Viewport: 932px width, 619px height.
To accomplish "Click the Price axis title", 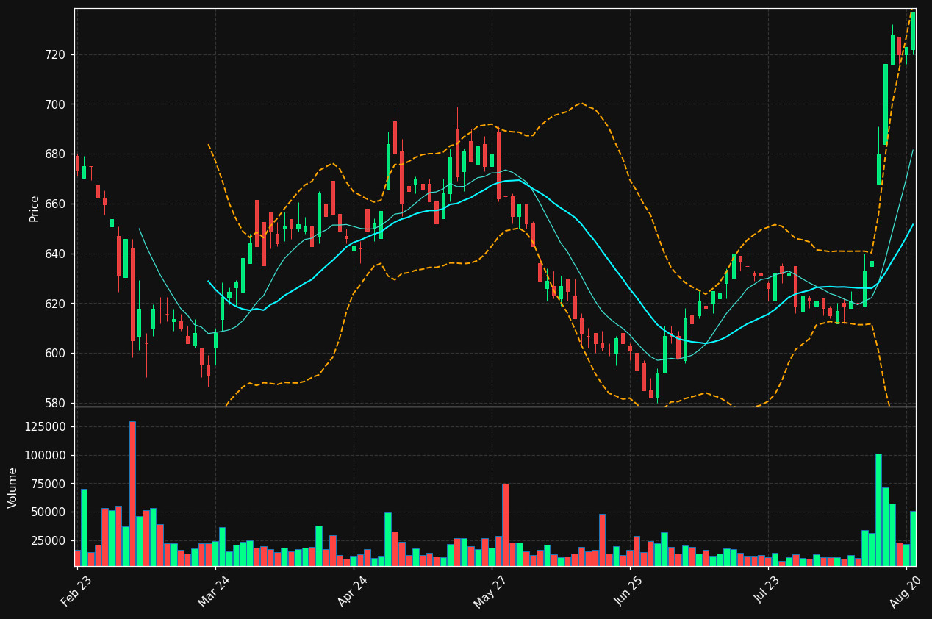I will click(35, 208).
